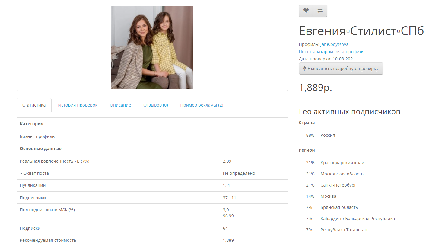The width and height of the screenshot is (448, 243).
Task: Click the 'Регион' subheading
Action: point(307,150)
